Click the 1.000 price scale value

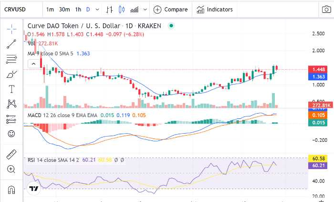tap(318, 85)
